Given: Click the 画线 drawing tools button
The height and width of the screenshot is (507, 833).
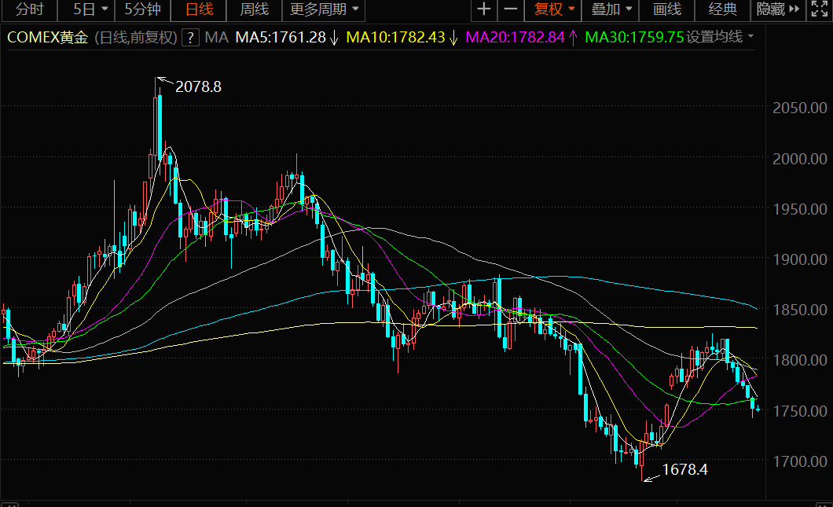Looking at the screenshot, I should point(666,9).
